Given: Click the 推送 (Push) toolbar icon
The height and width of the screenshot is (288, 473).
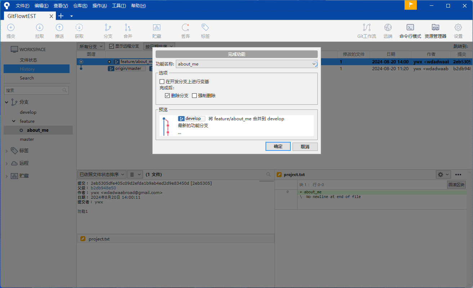Looking at the screenshot, I should (x=59, y=28).
